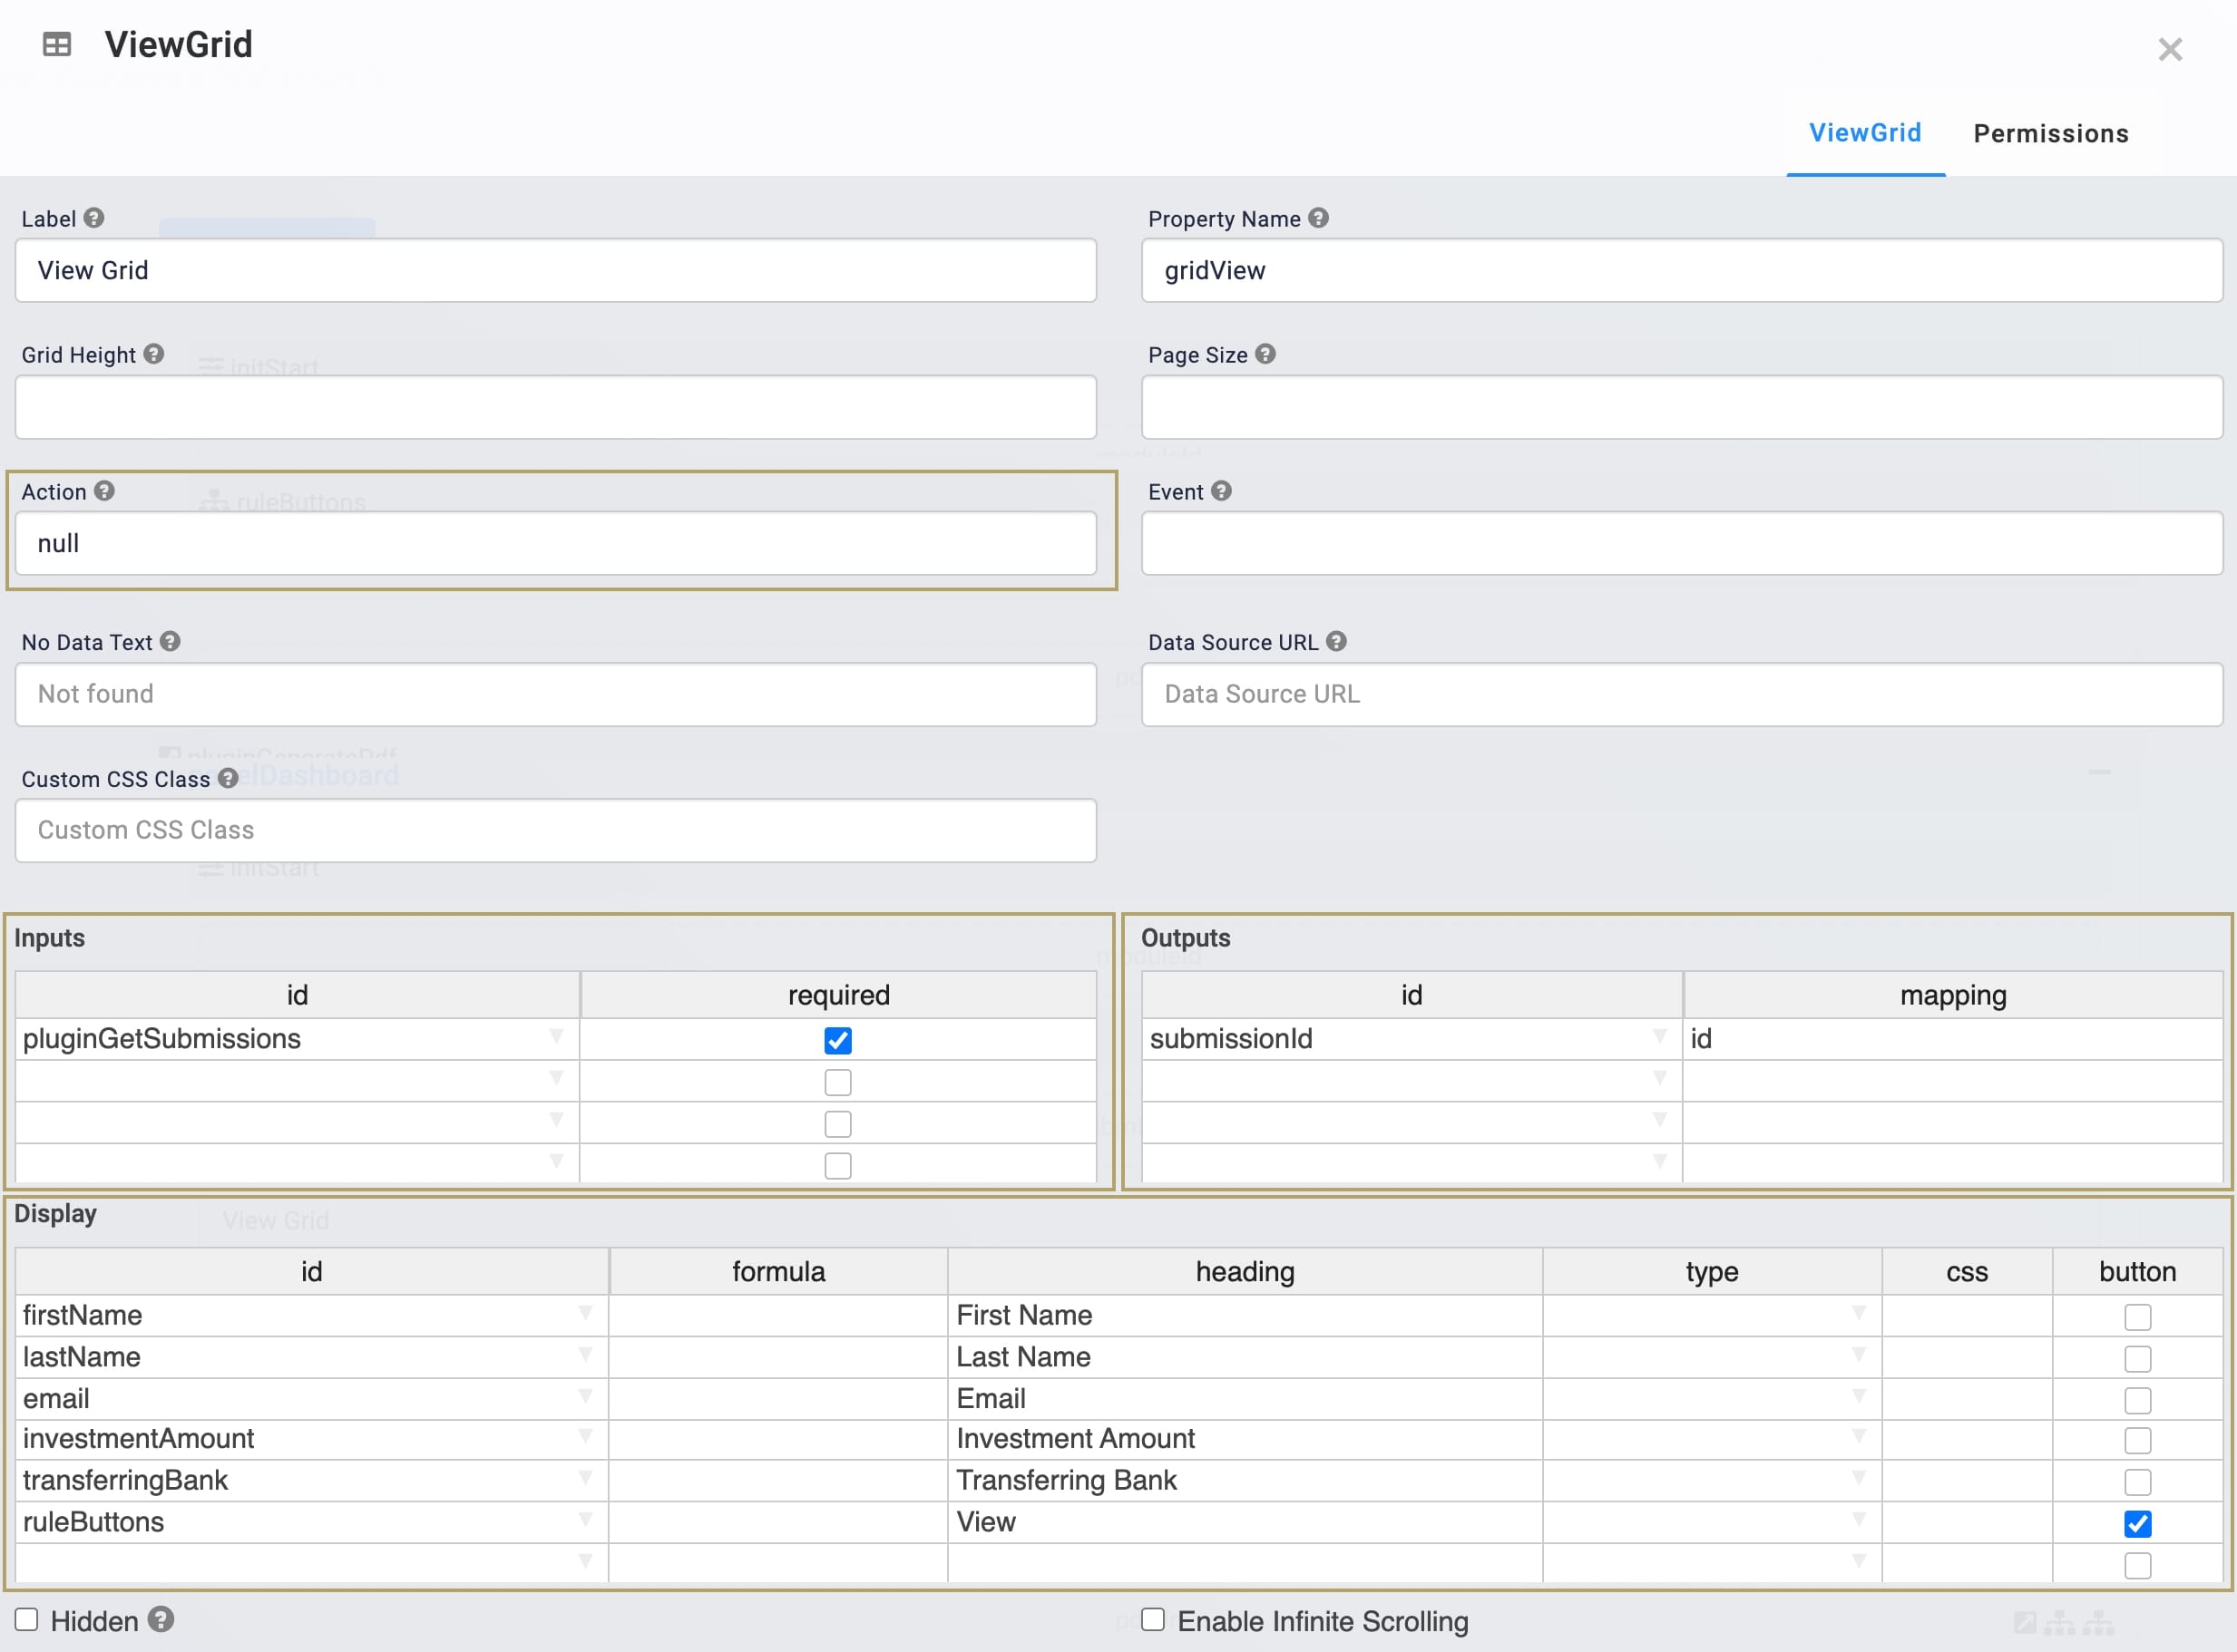Image resolution: width=2237 pixels, height=1652 pixels.
Task: Open firstName id dropdown in Display
Action: [x=585, y=1312]
